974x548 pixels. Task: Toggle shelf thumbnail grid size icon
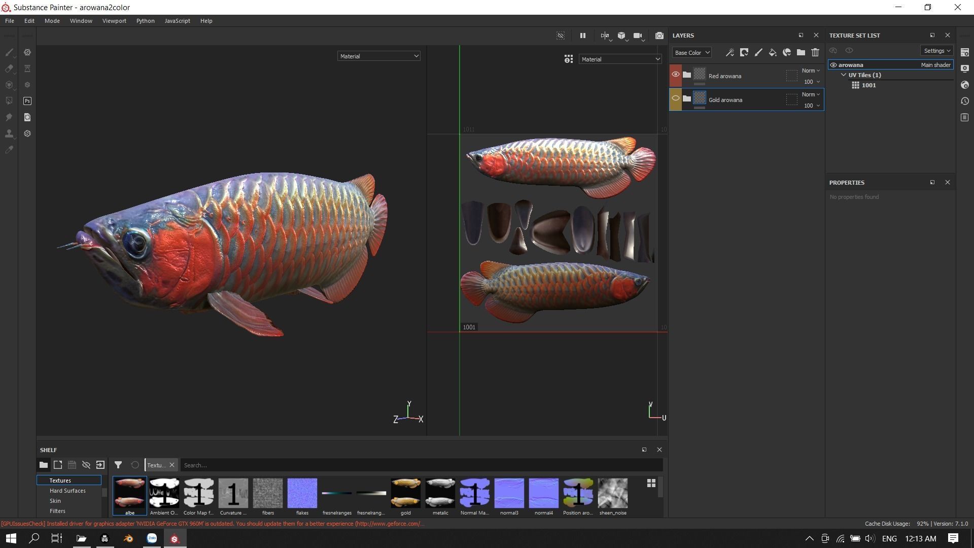point(651,483)
